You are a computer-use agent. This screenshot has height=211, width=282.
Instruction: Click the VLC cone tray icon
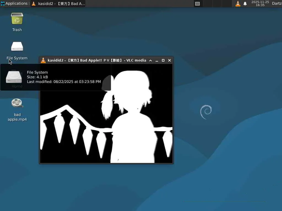coord(238,4)
